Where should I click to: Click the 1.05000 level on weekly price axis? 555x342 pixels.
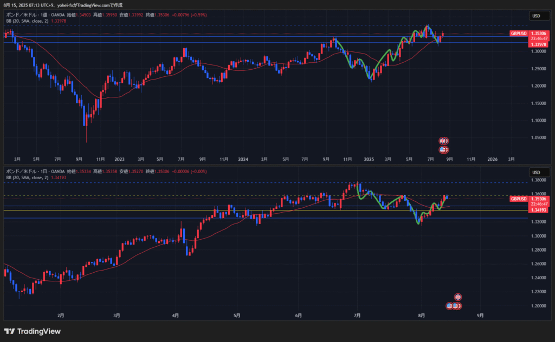click(538, 138)
